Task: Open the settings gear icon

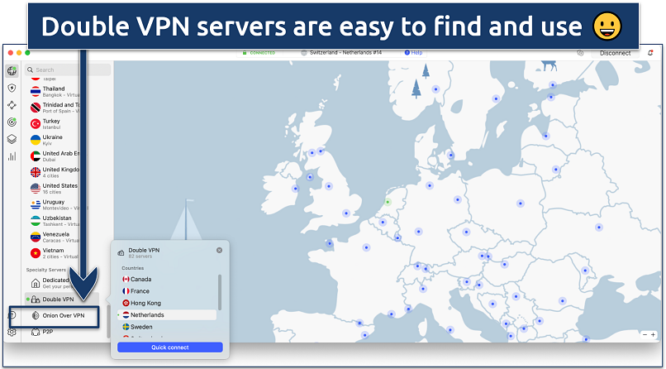Action: 12,332
